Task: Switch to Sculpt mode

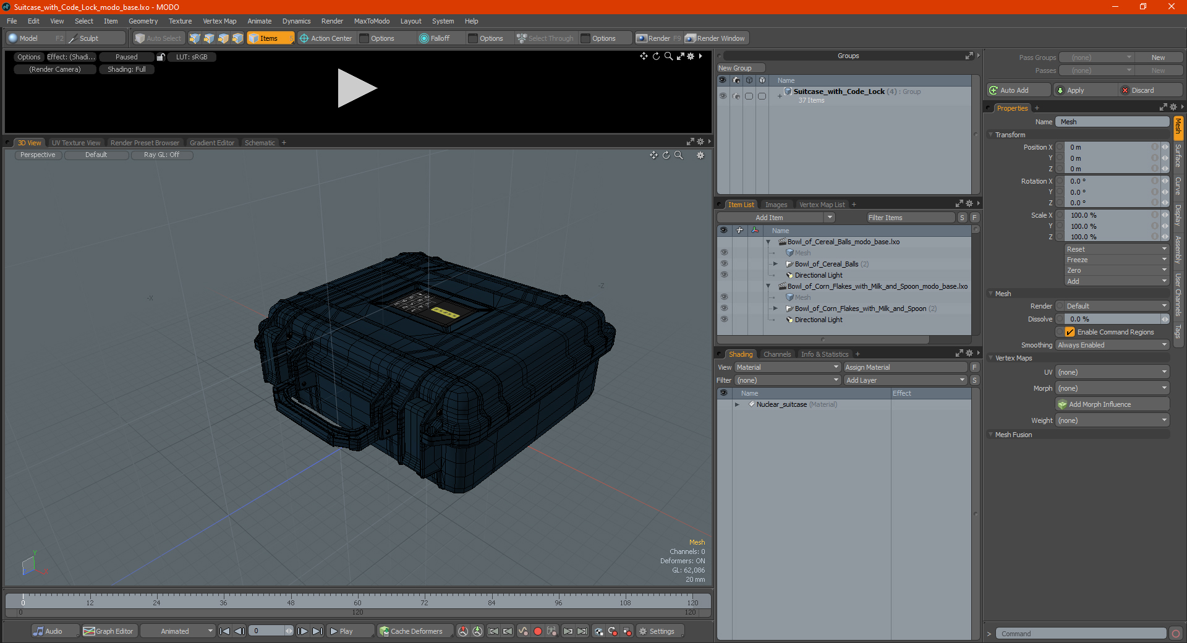Action: click(96, 38)
